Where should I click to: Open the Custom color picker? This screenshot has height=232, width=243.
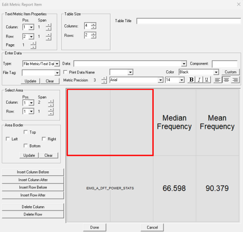point(231,72)
